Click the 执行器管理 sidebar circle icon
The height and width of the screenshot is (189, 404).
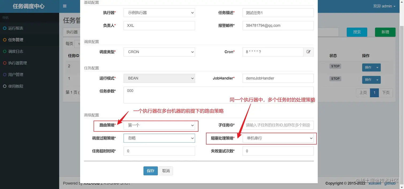coord(5,63)
